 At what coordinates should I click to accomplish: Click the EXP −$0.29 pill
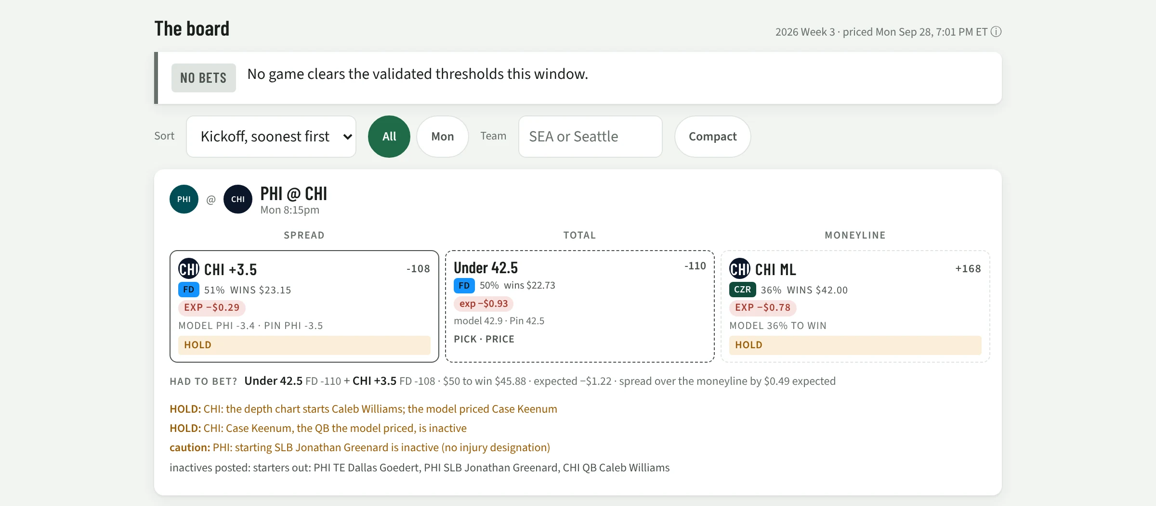(212, 308)
